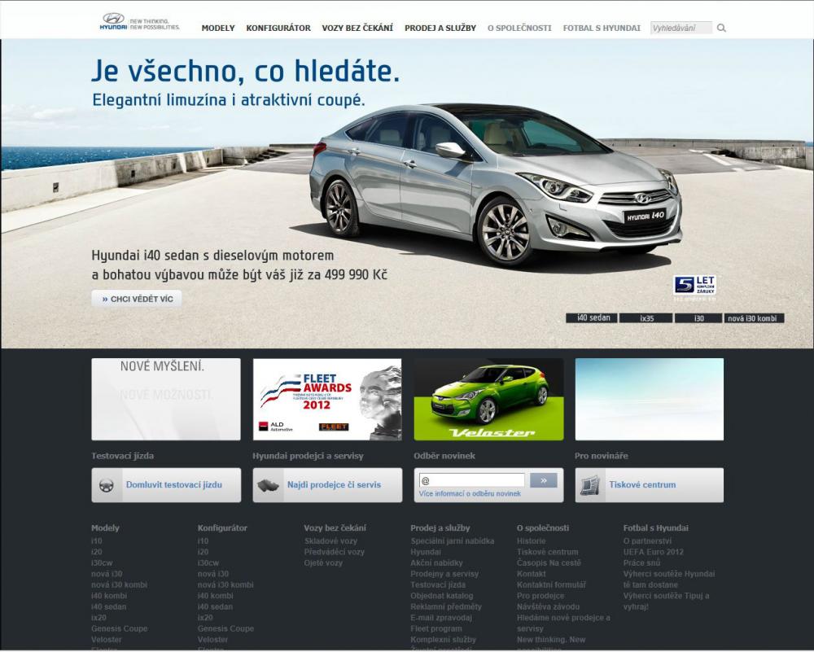Open the MODELY menu in top navigation

tap(218, 28)
